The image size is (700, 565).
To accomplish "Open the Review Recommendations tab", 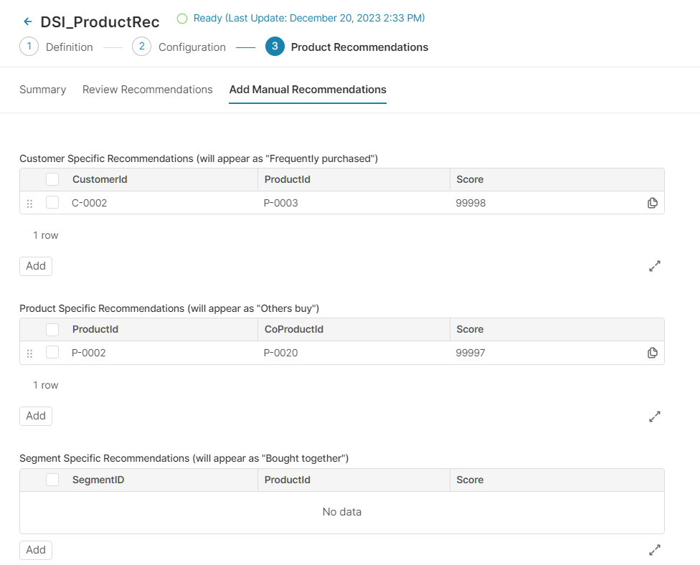I will point(147,90).
